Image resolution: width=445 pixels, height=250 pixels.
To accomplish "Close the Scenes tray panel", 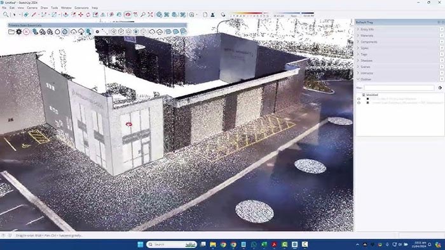I will point(442,67).
